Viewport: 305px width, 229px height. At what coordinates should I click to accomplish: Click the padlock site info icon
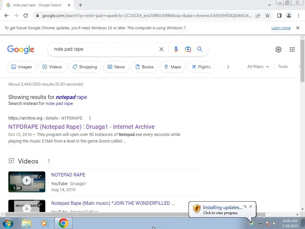click(38, 16)
